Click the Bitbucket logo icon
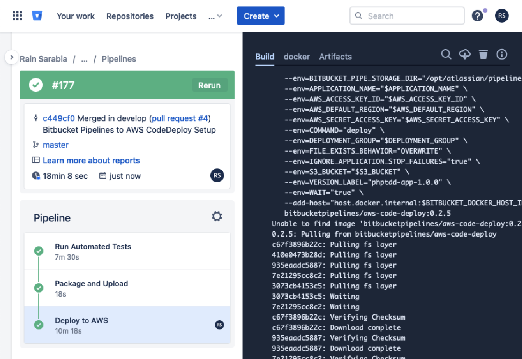This screenshot has width=522, height=359. 37,16
